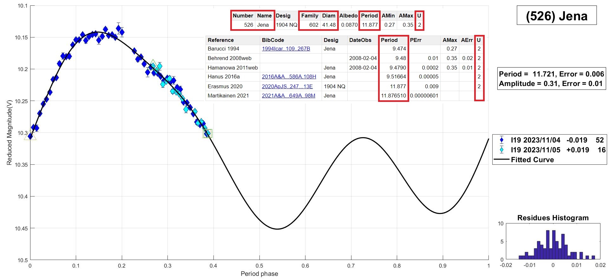Click the 'AMin' column header
The width and height of the screenshot is (609, 279).
point(388,16)
